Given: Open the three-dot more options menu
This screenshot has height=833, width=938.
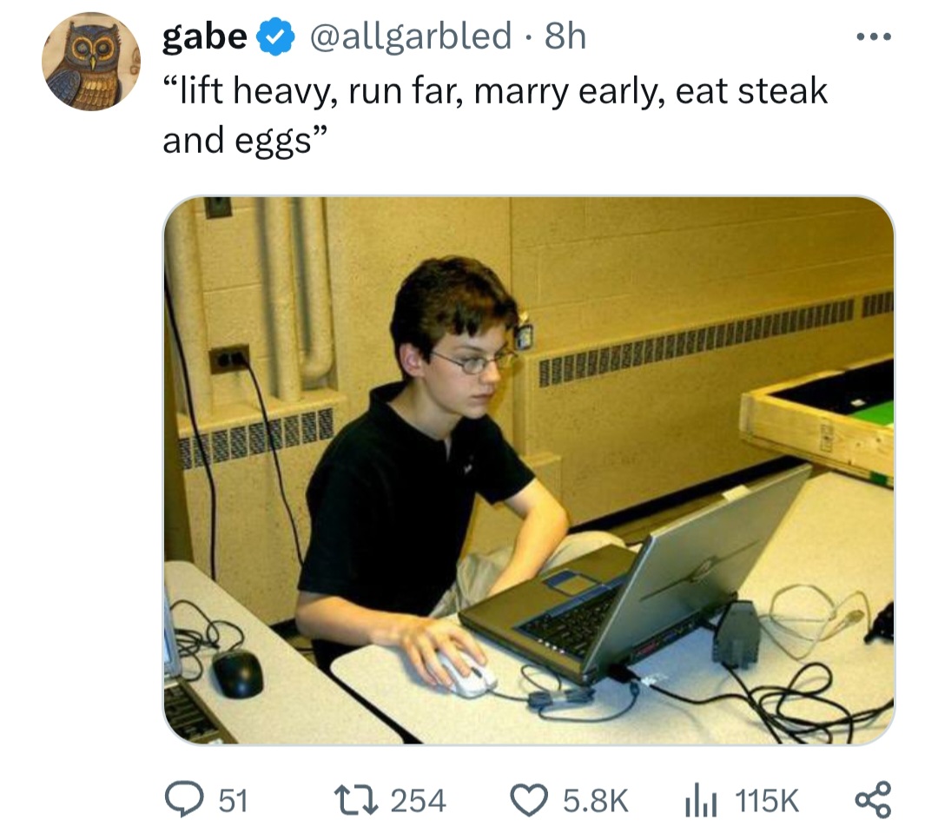Looking at the screenshot, I should 872,37.
